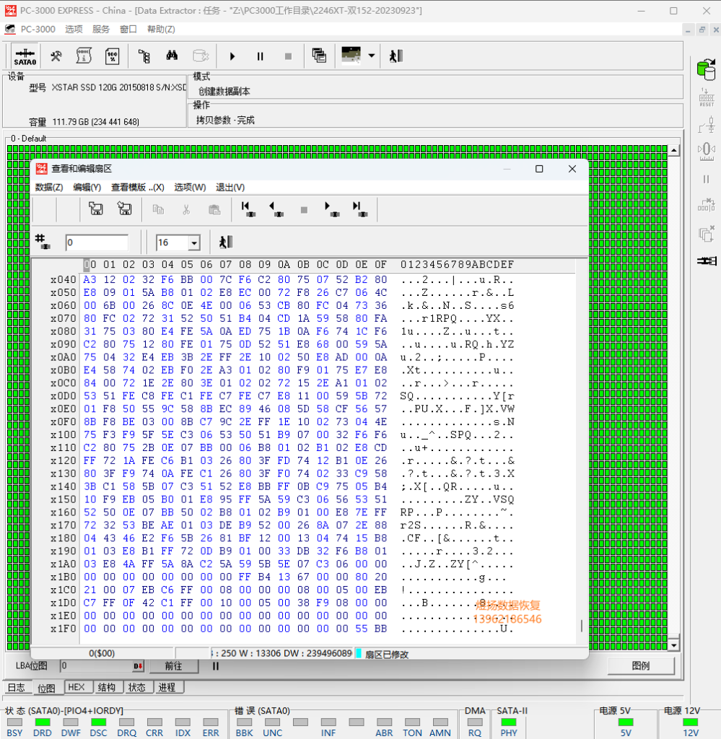Screen dimensions: 721x739
Task: Jump to the first sector in sector editor
Action: pyautogui.click(x=248, y=209)
